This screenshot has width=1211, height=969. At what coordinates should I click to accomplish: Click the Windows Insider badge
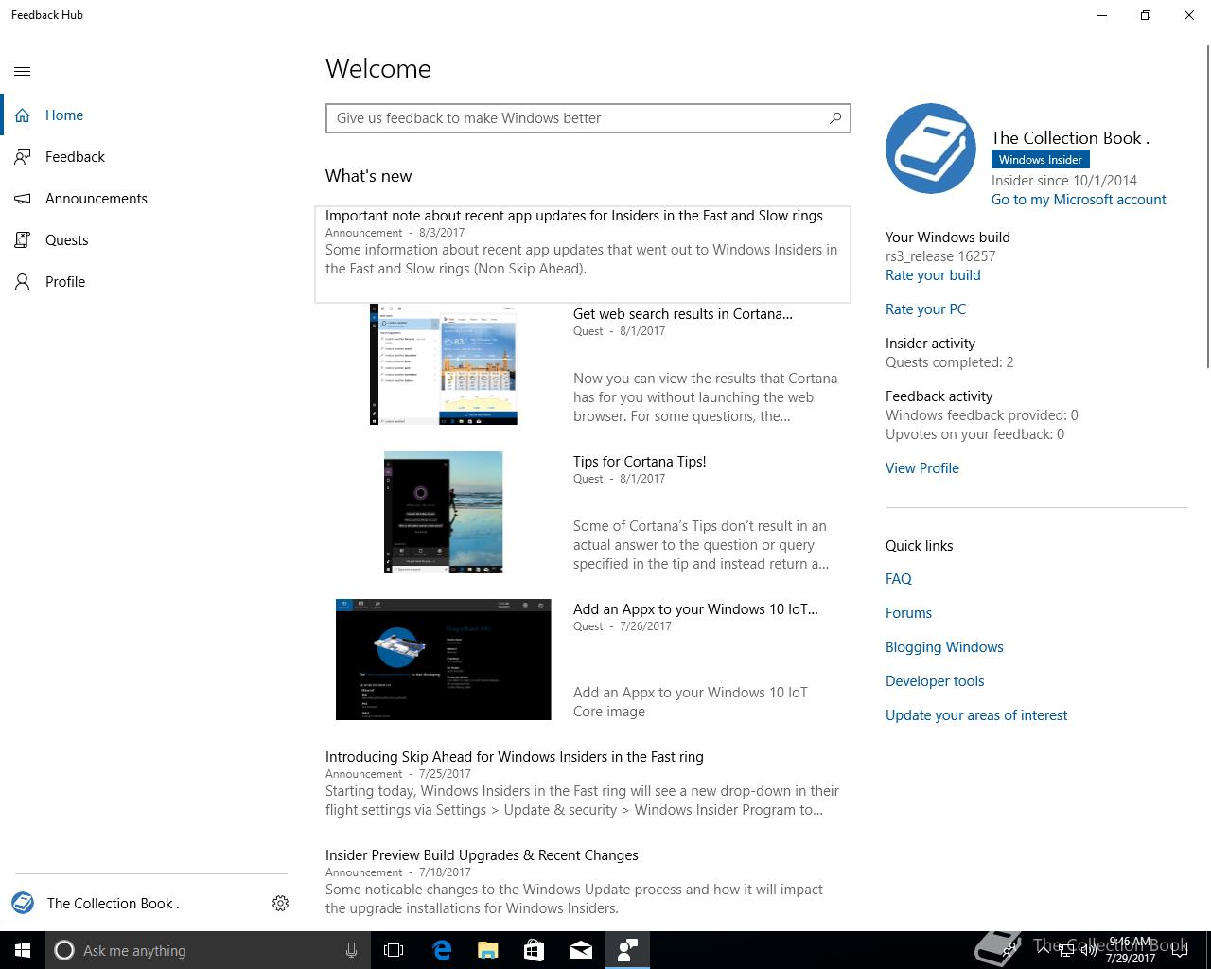(x=1041, y=160)
